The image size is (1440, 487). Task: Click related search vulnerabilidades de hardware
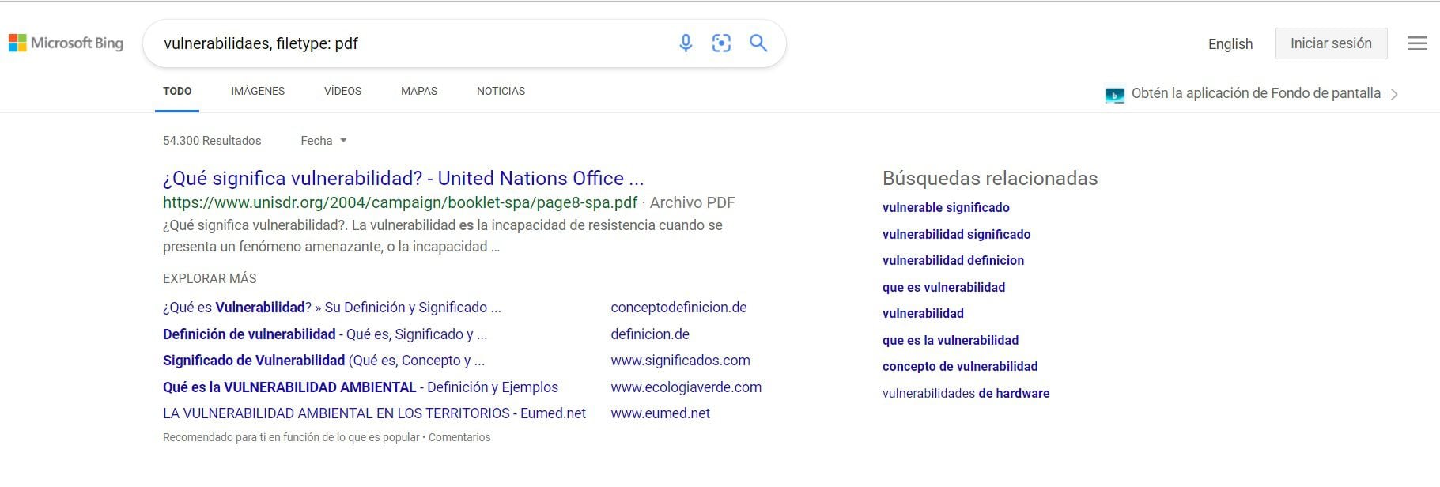[966, 393]
